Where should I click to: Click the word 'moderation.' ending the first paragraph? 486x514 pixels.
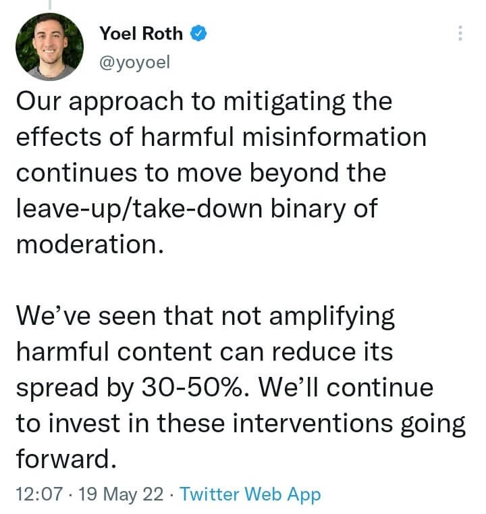point(90,245)
